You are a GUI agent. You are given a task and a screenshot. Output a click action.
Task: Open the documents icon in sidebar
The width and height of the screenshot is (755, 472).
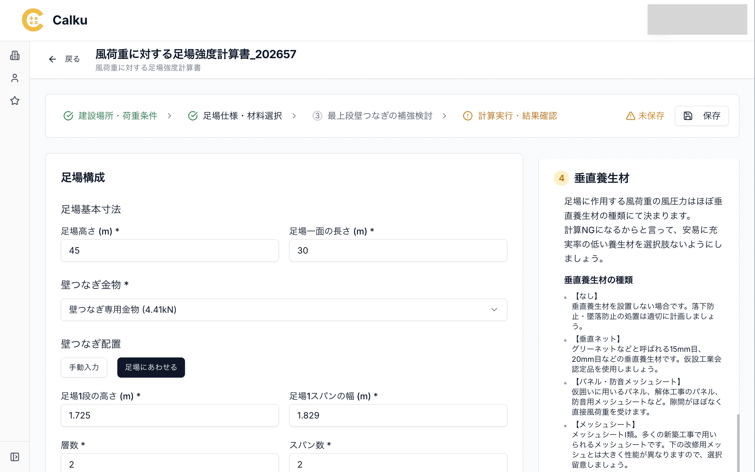pyautogui.click(x=15, y=55)
